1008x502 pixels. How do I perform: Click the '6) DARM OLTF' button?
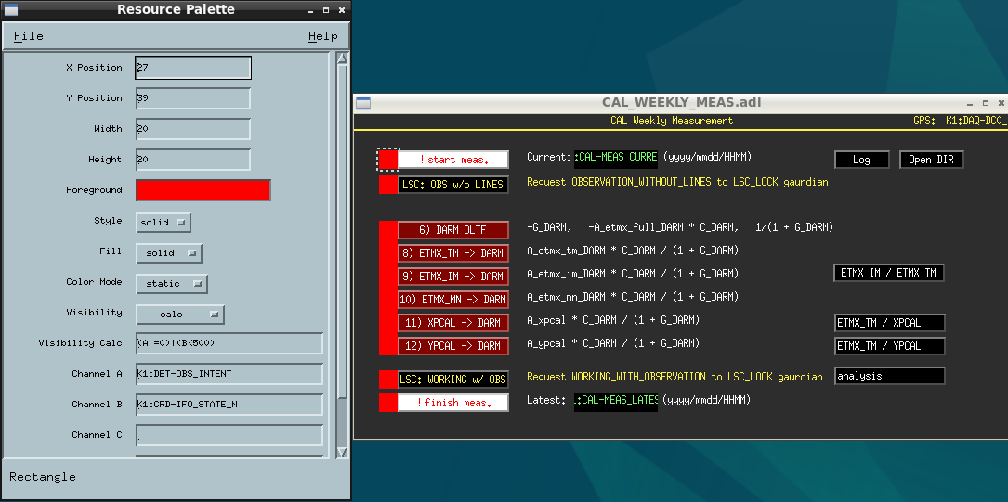(453, 230)
